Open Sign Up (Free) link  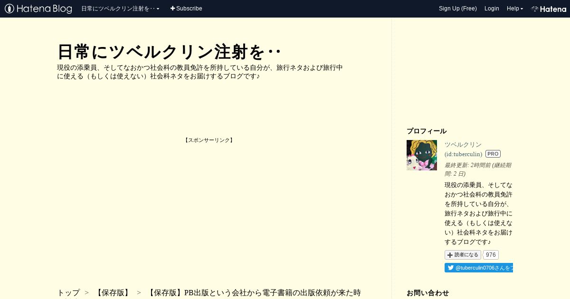(x=457, y=9)
